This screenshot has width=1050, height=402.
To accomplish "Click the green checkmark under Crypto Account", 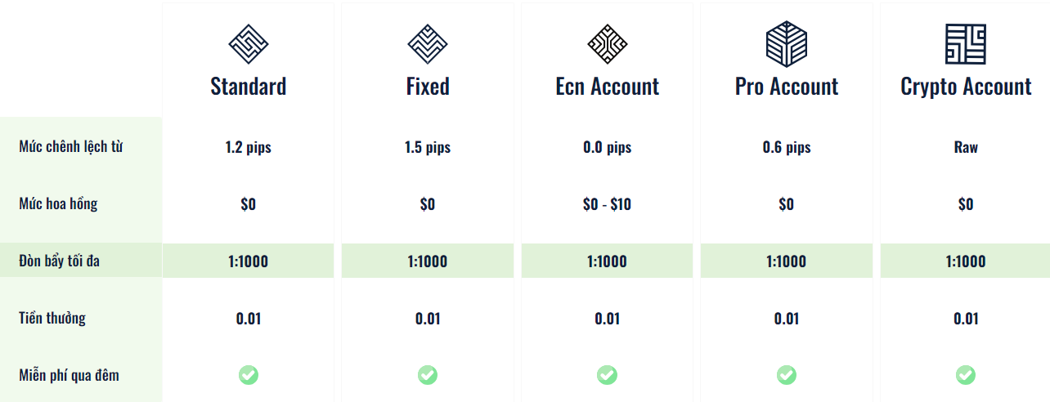I will 966,375.
